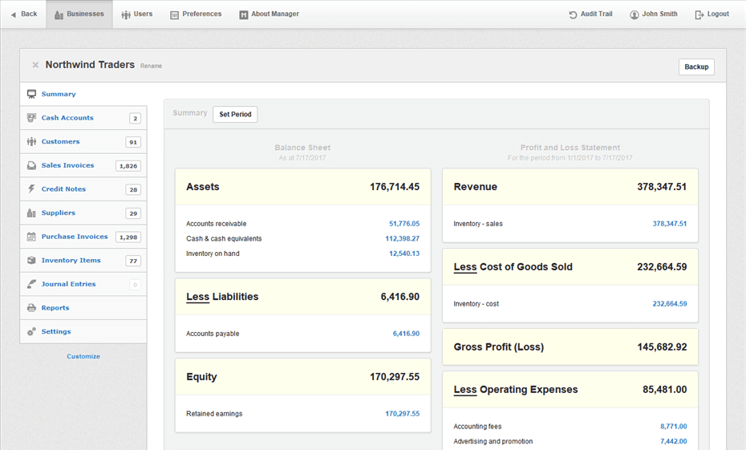Open the Audit Trail page
Viewport: 746px width, 450px height.
click(590, 14)
